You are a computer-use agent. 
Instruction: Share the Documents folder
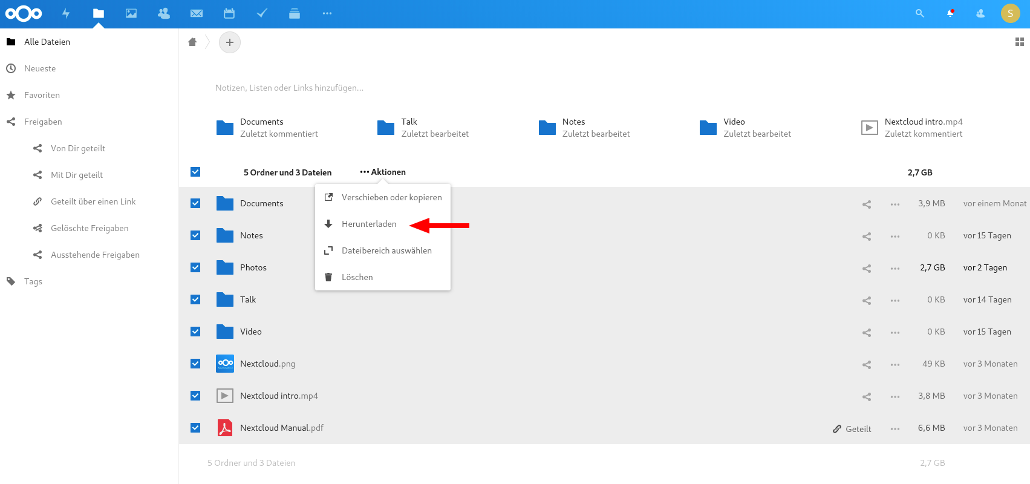867,204
